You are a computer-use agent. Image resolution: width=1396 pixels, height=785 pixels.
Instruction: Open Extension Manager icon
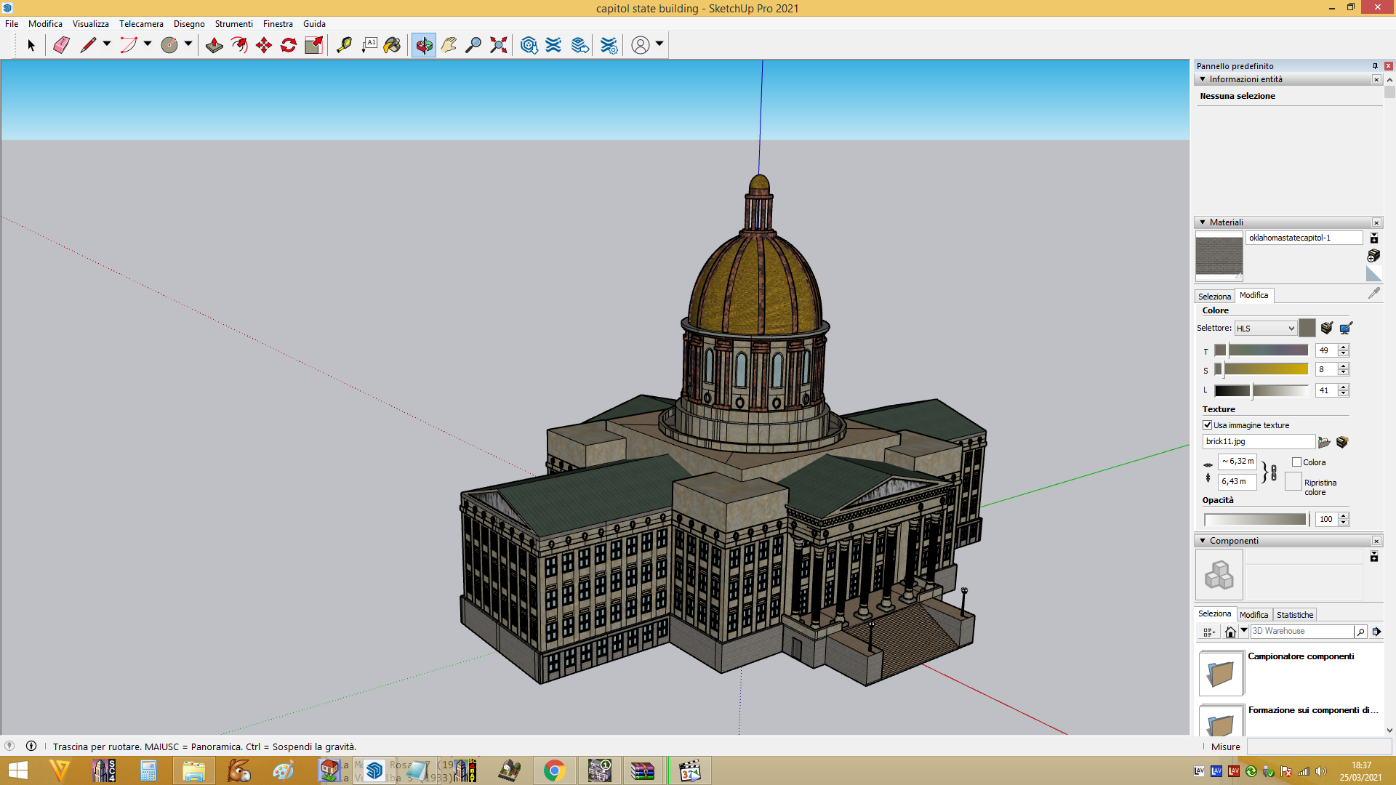pos(609,45)
